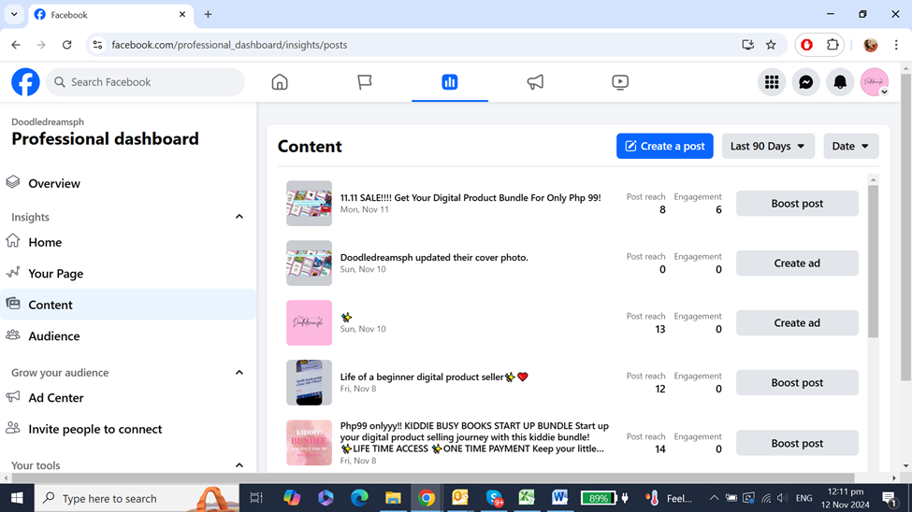
Task: Click the content list vertical scrollbar
Action: (873, 262)
